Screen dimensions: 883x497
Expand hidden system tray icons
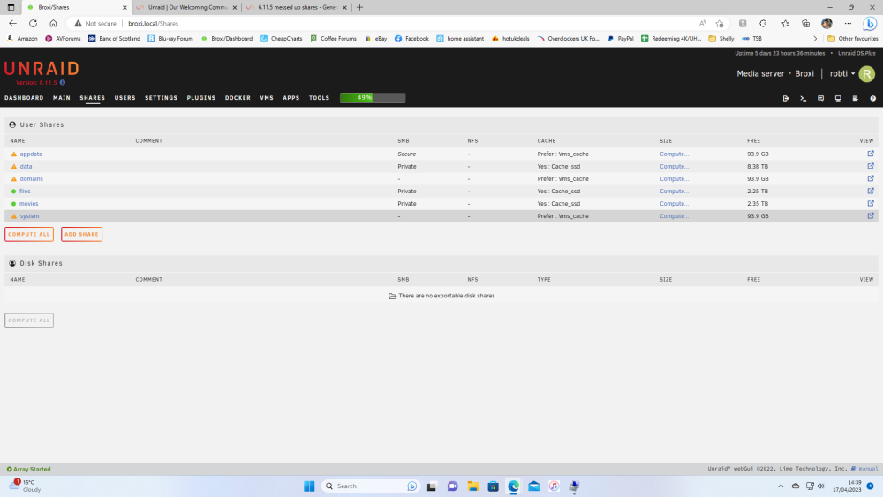[x=781, y=486]
